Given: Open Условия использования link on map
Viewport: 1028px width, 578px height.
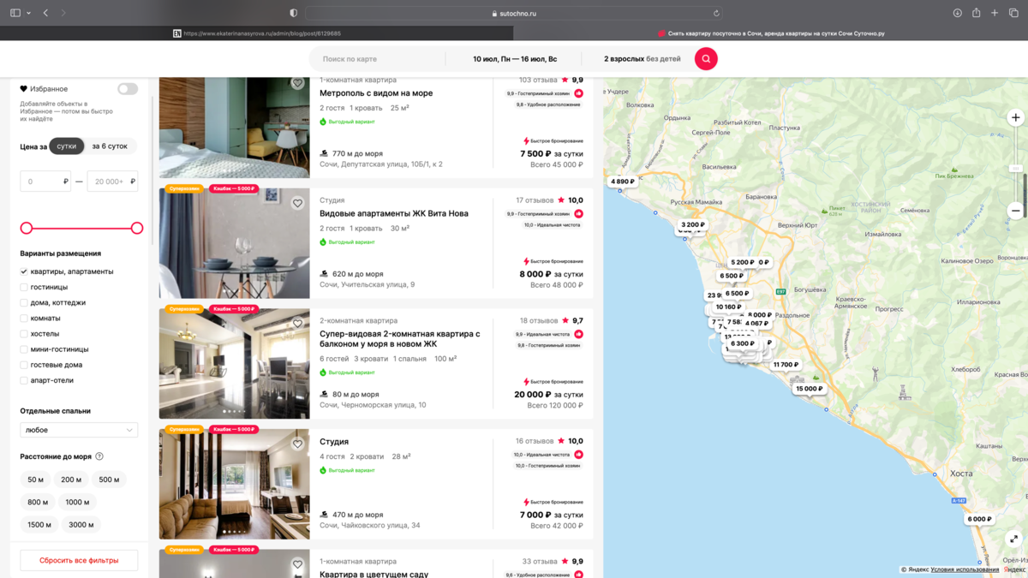Looking at the screenshot, I should tap(965, 569).
